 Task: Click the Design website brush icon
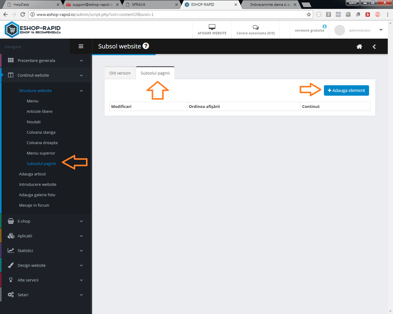[11, 265]
